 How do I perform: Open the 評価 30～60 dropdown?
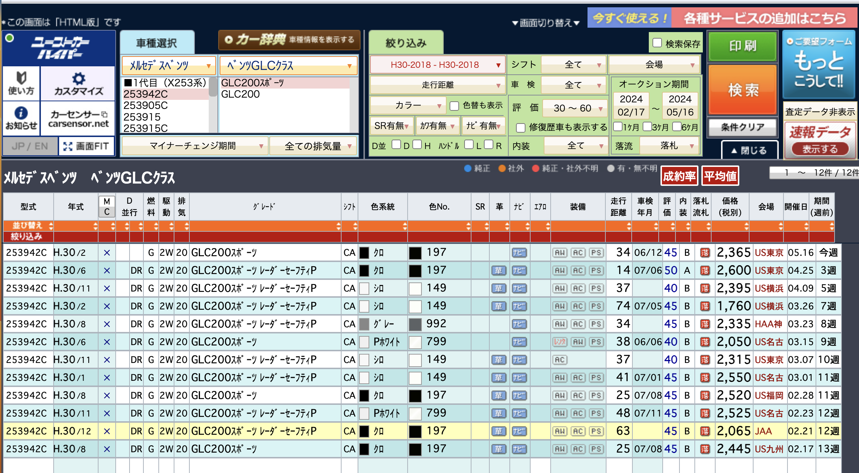574,108
